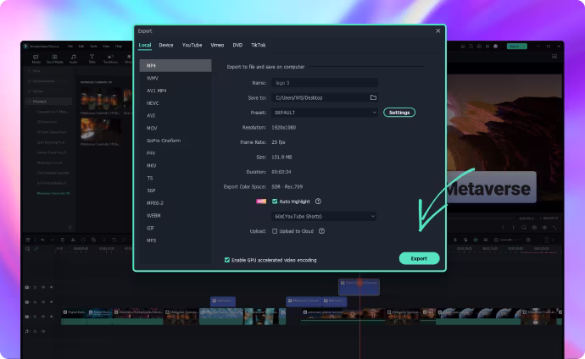This screenshot has width=585, height=359.
Task: Click scissors split icon in timeline toolbar
Action: click(x=73, y=240)
